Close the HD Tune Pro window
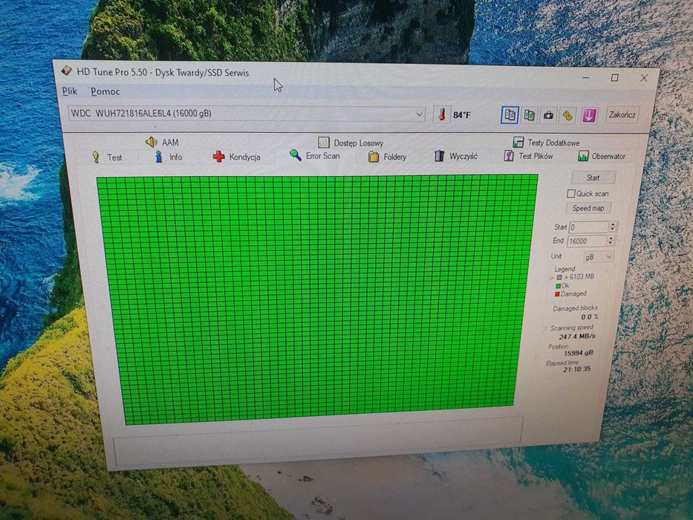Image resolution: width=693 pixels, height=520 pixels. click(644, 78)
